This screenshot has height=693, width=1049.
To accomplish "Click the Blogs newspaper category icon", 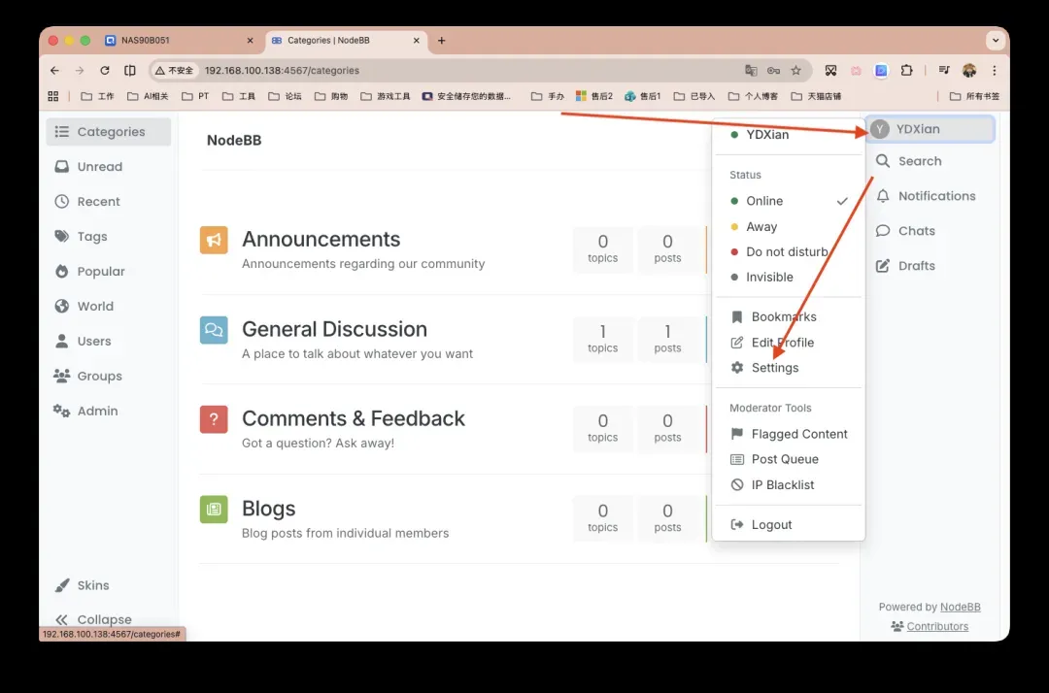I will 214,510.
